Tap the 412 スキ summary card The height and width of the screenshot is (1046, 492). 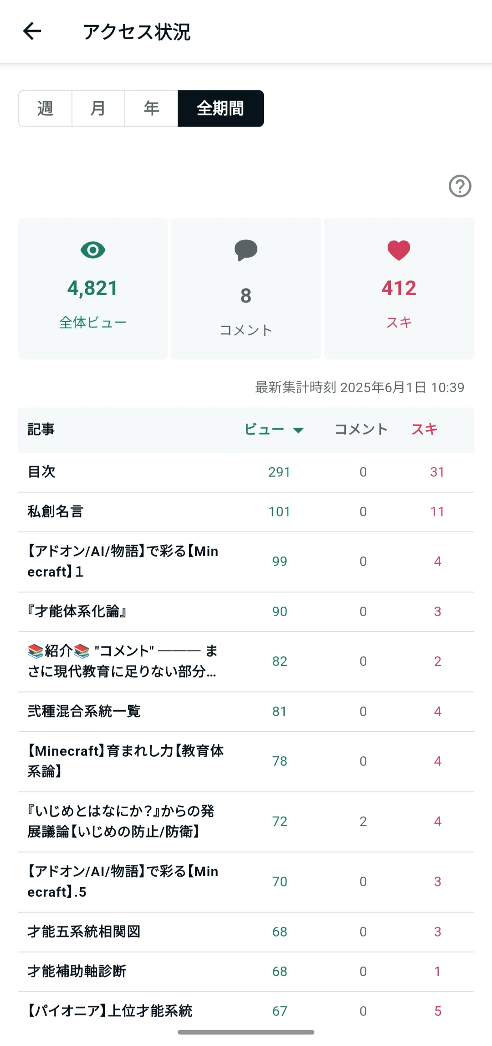[399, 289]
